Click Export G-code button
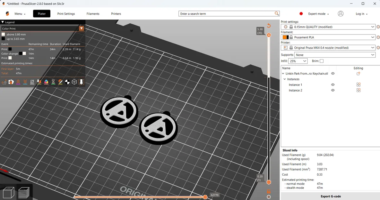 point(331,196)
